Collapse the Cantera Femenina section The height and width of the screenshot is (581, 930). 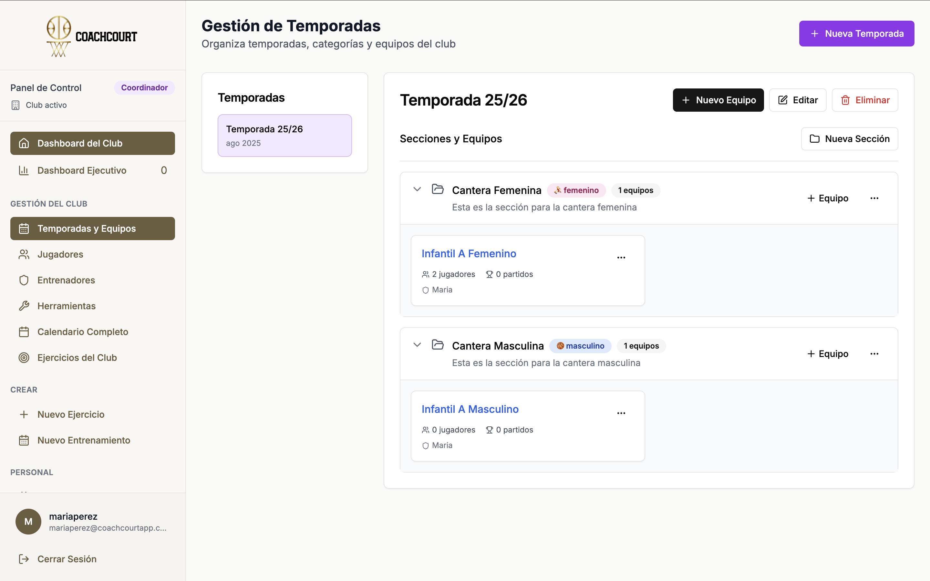(418, 189)
